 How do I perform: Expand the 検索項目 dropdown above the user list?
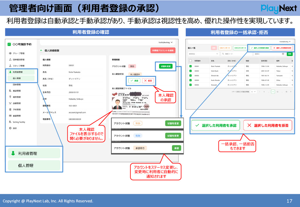[x=204, y=54]
